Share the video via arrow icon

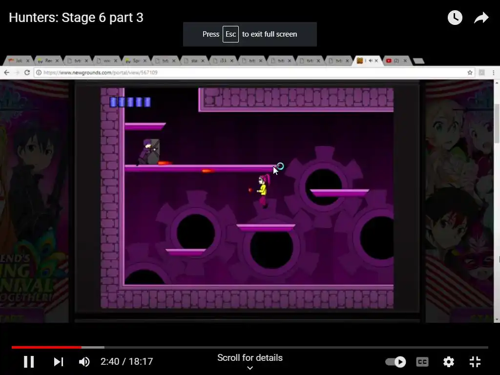coord(481,18)
